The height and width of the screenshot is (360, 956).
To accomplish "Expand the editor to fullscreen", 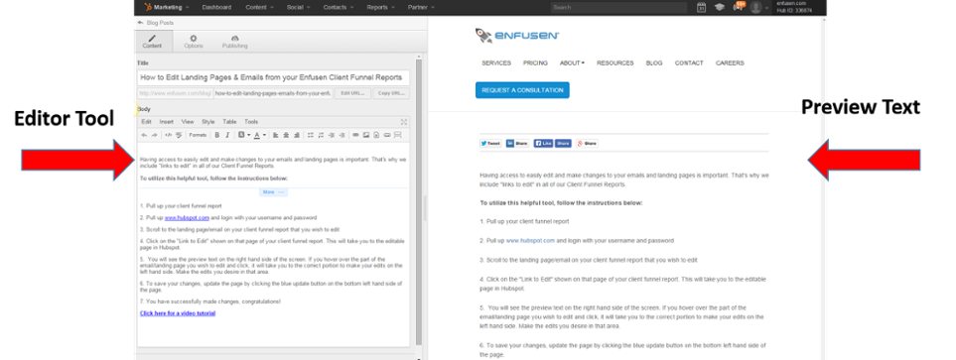I will tap(404, 122).
